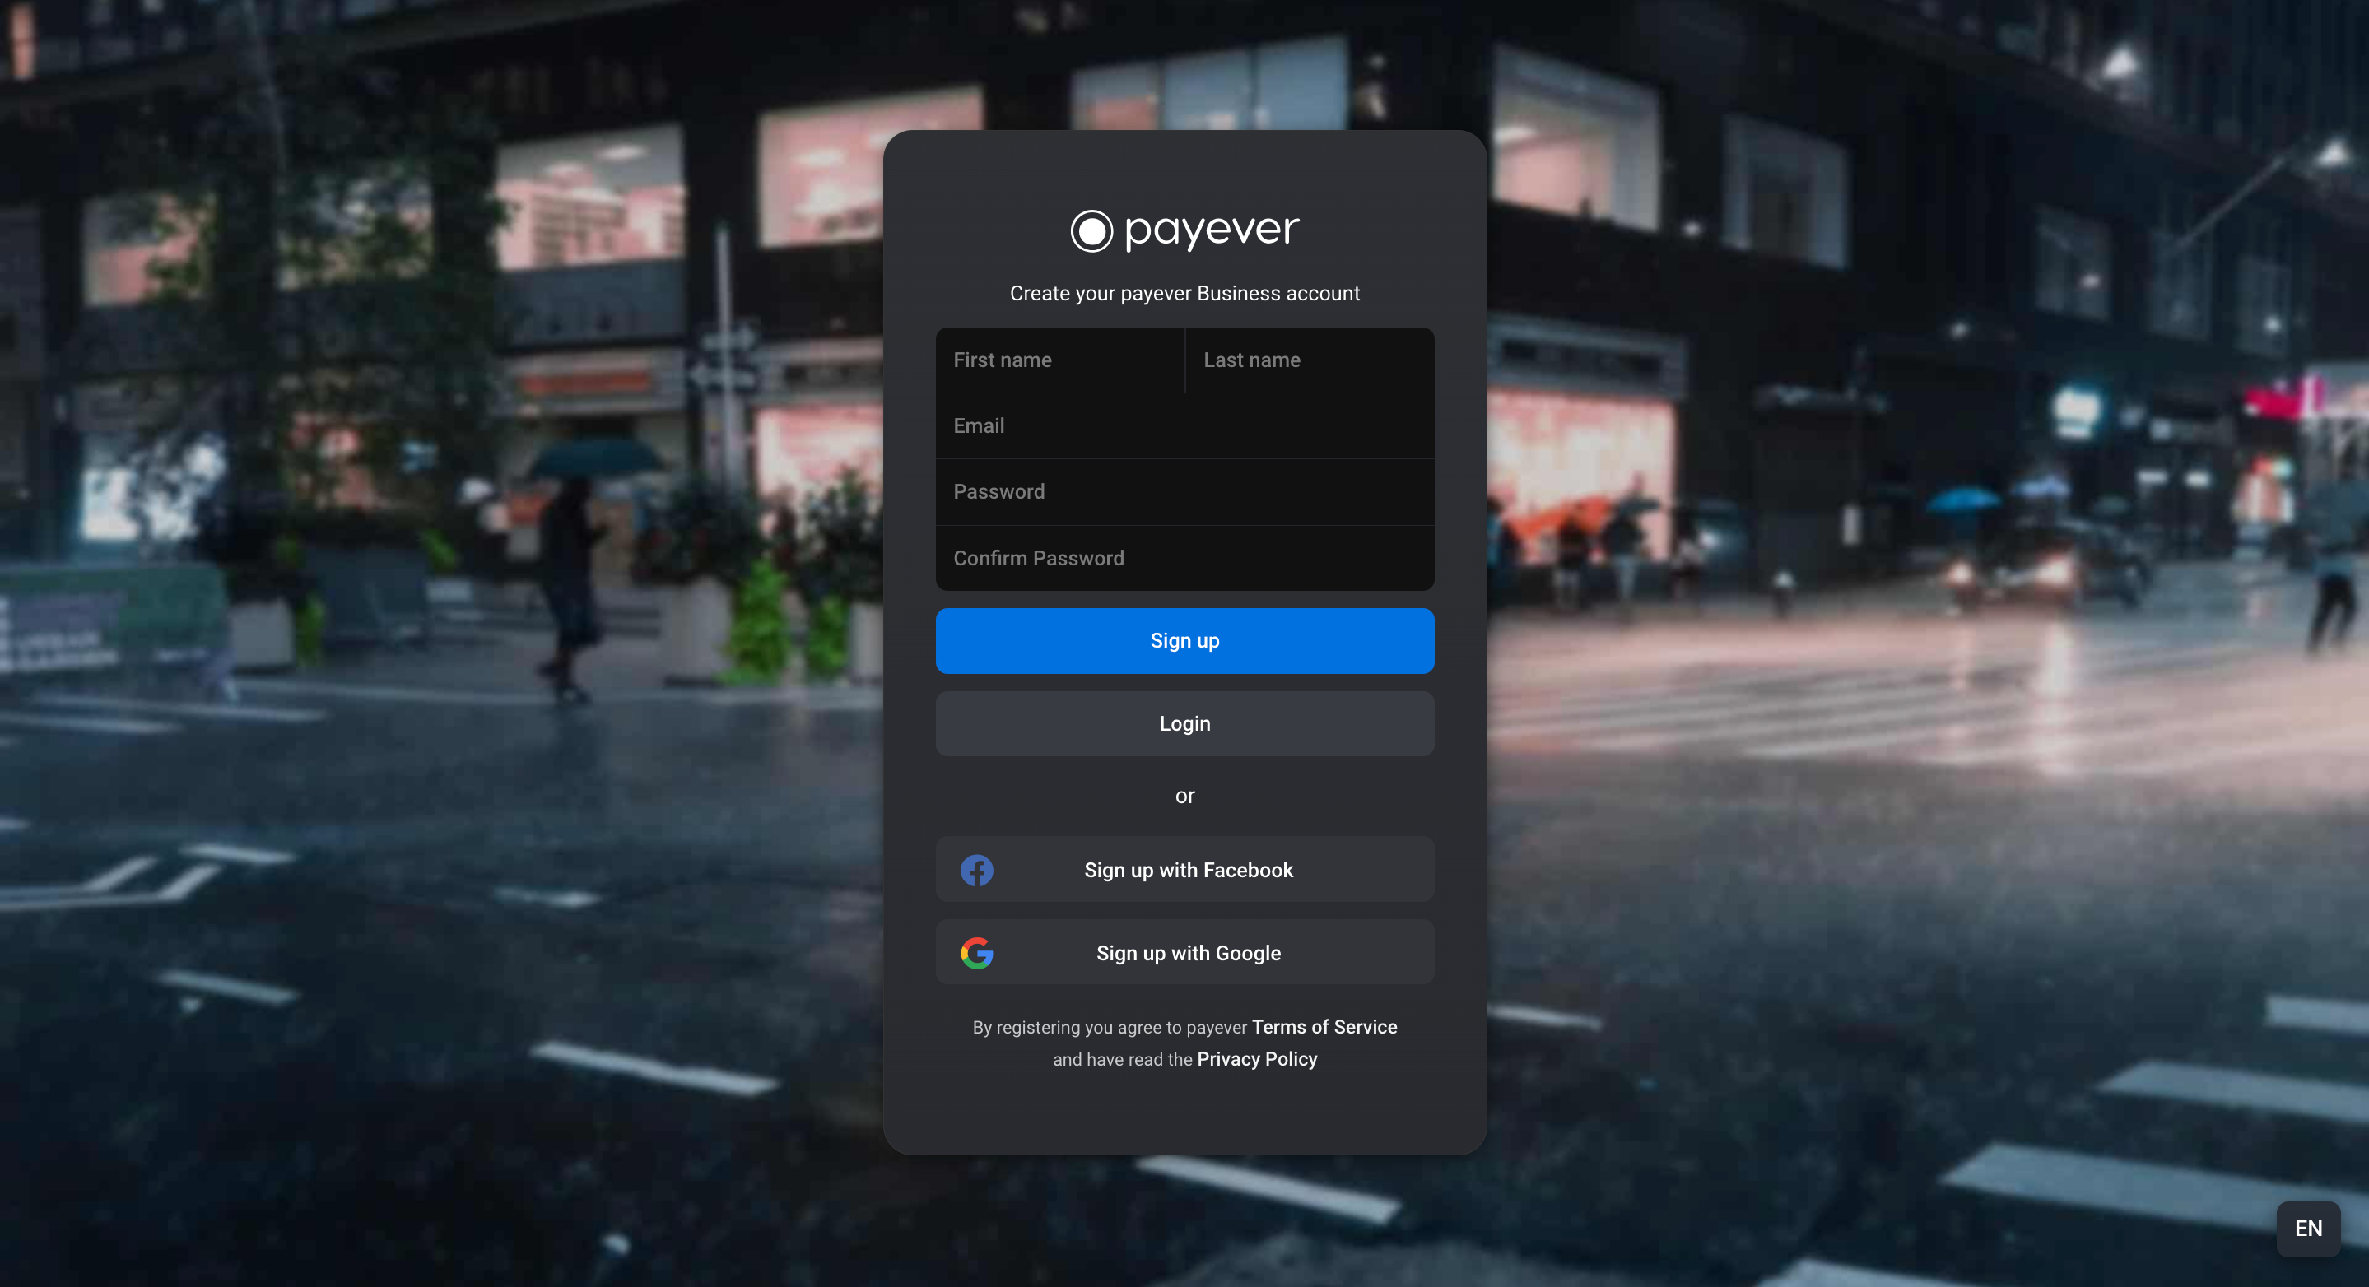
Task: Select the Password input field
Action: click(x=1184, y=492)
